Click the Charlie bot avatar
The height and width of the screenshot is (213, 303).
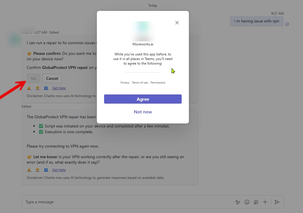tap(15, 40)
